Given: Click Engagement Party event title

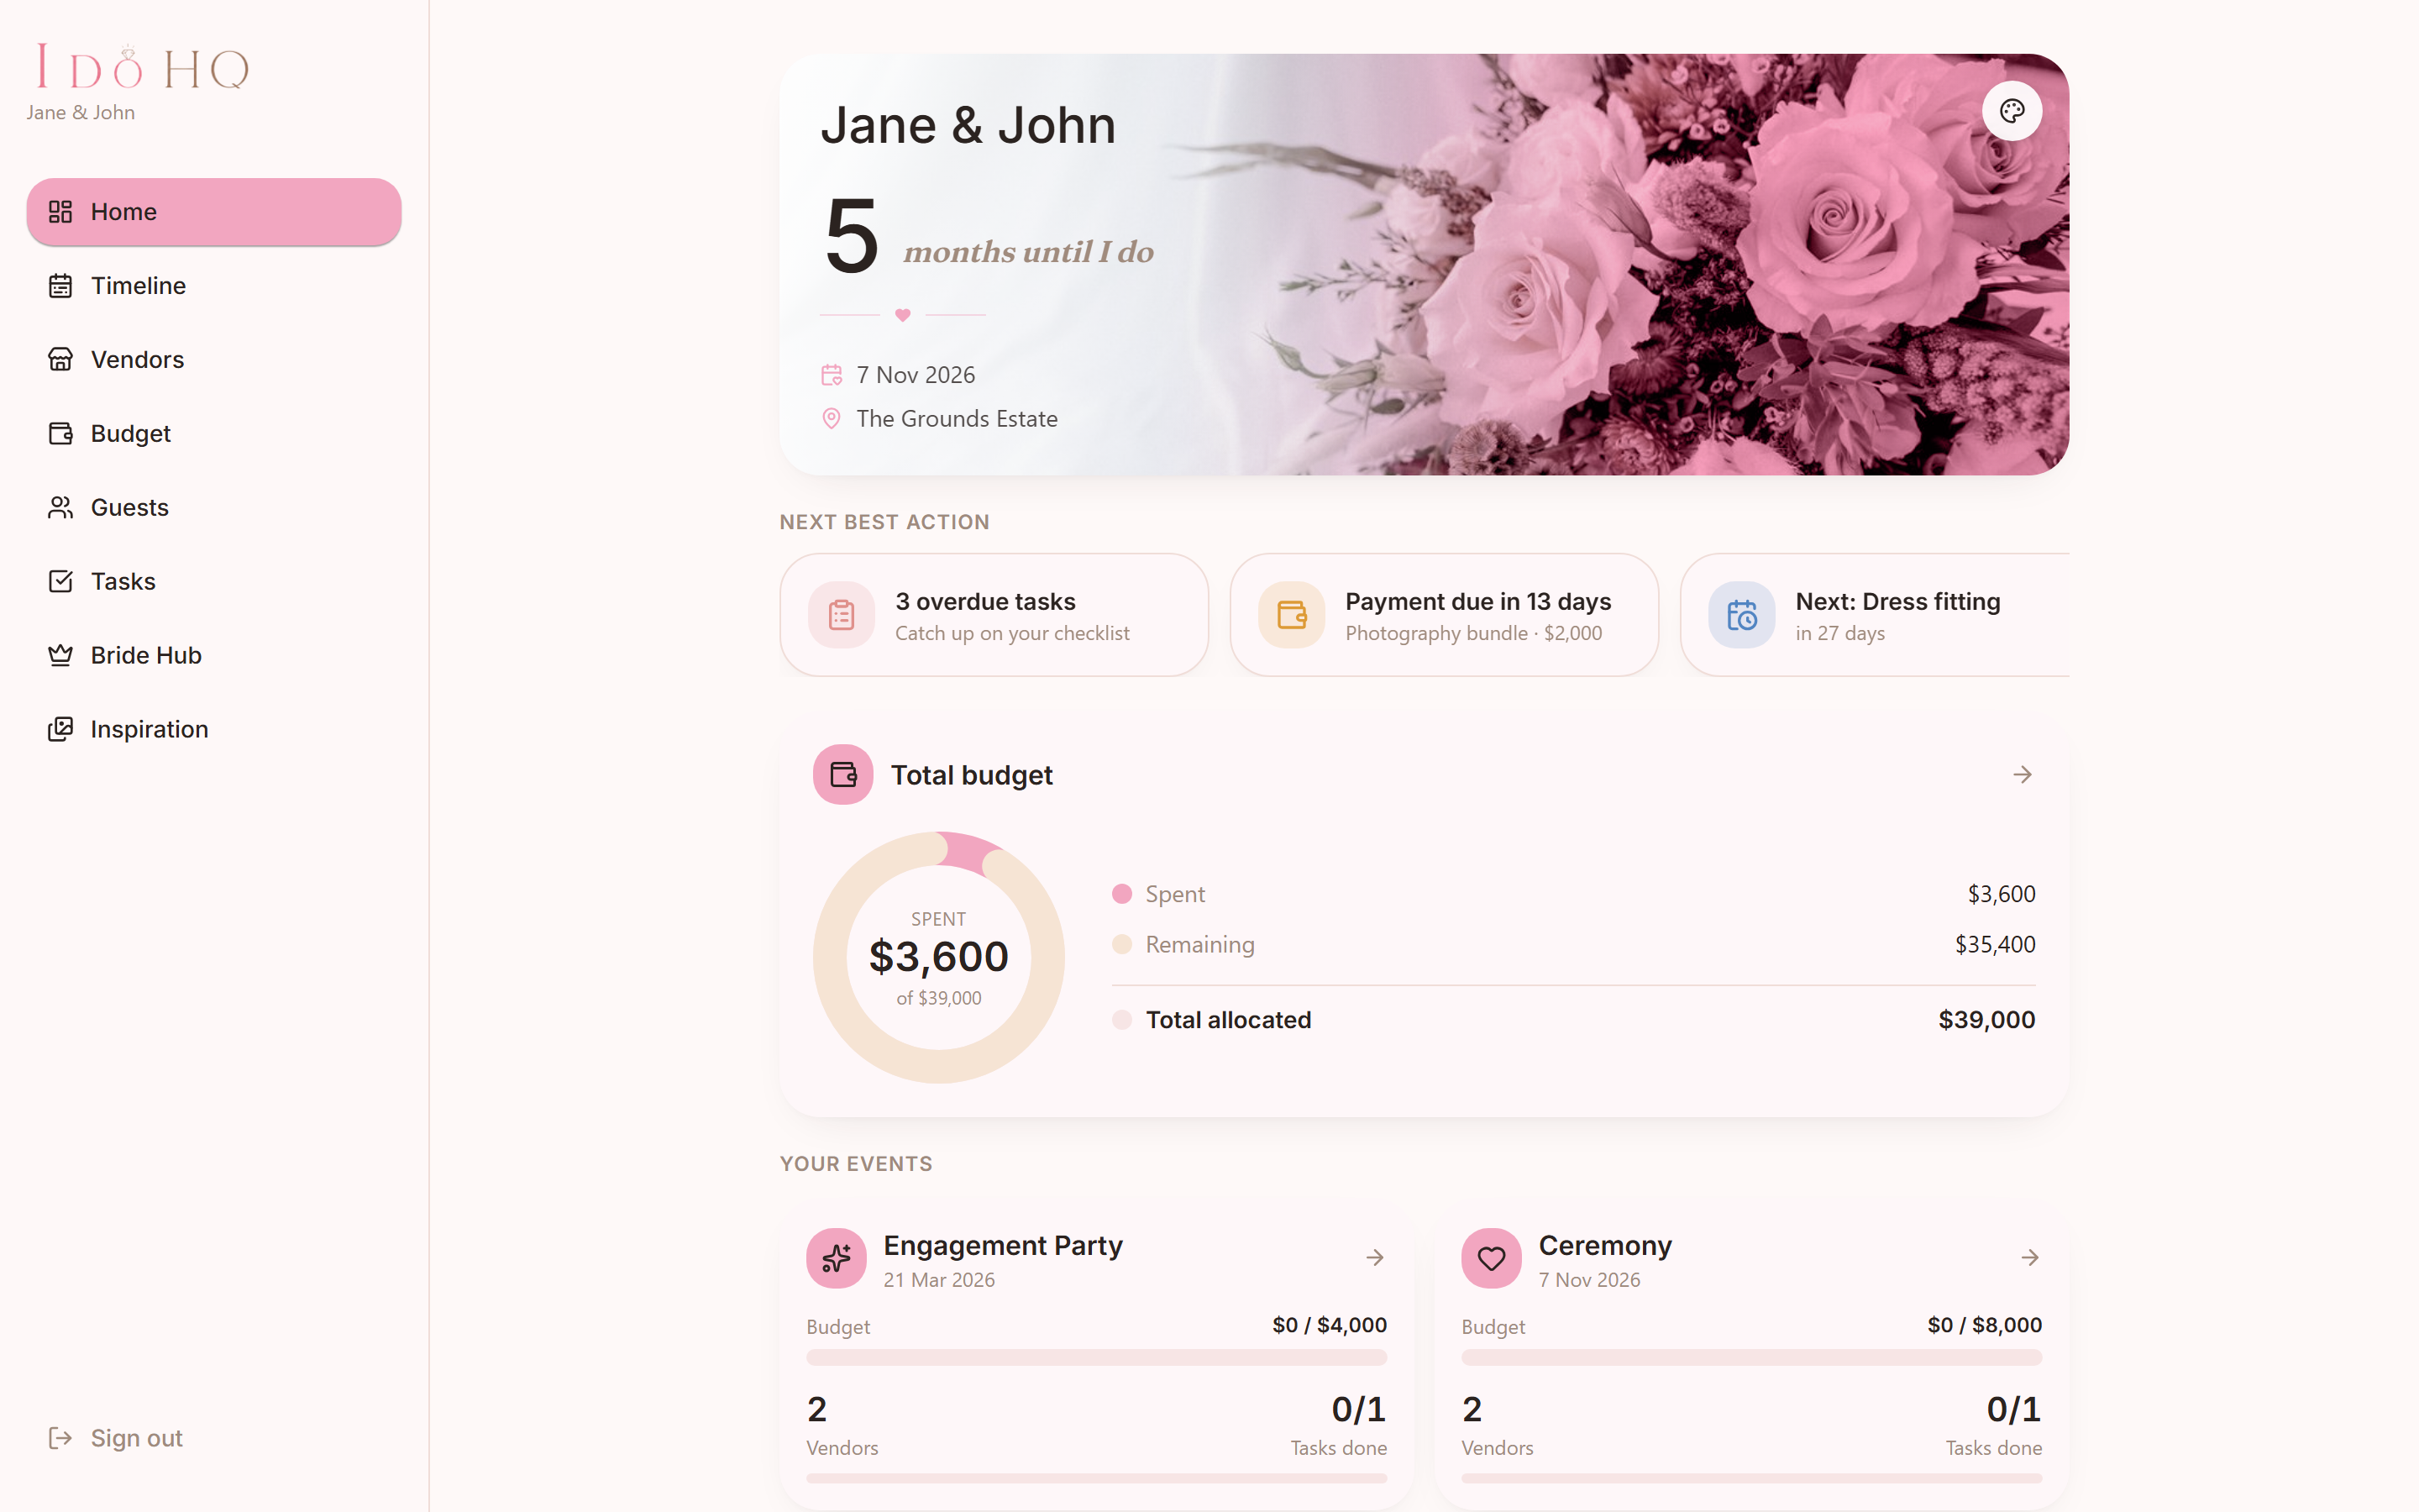Looking at the screenshot, I should point(1003,1246).
